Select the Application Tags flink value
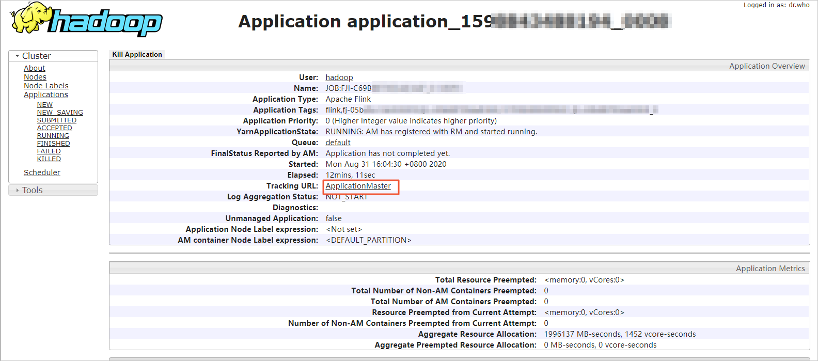Viewport: 818px width, 361px height. [x=492, y=110]
